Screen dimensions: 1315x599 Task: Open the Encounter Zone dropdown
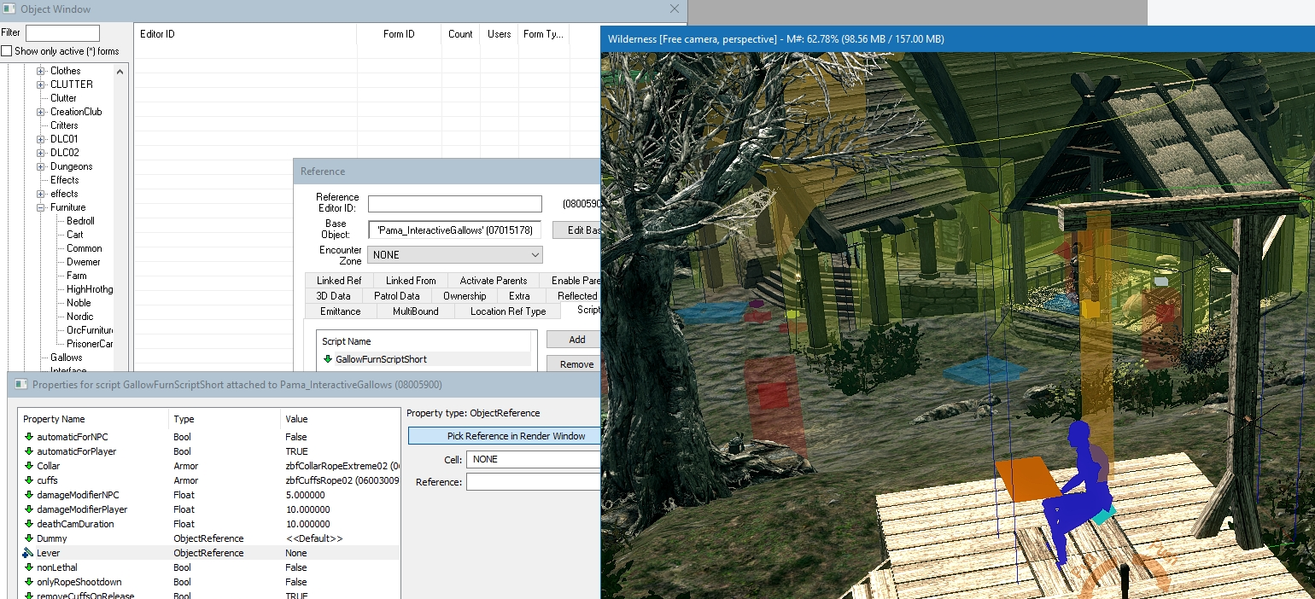(455, 255)
